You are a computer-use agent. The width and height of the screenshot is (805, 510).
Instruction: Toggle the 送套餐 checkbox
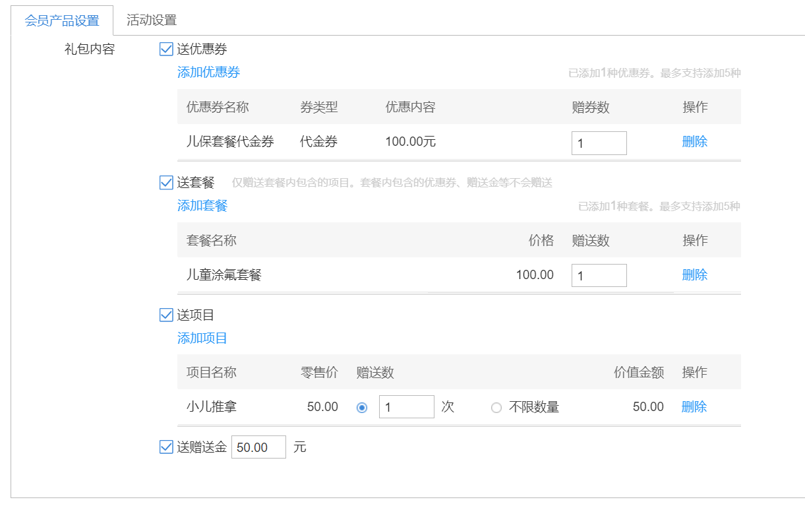tap(166, 183)
